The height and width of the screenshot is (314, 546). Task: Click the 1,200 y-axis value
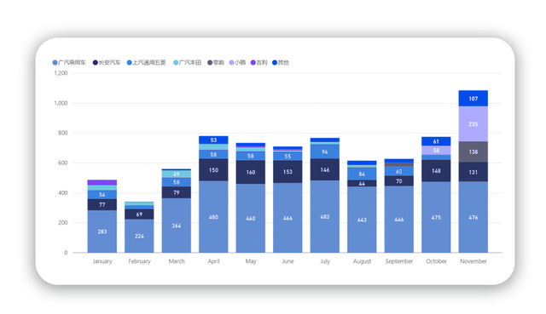pyautogui.click(x=61, y=73)
